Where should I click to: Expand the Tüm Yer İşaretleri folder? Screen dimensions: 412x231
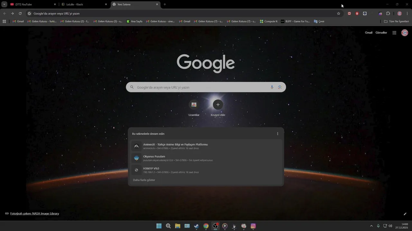click(x=397, y=21)
